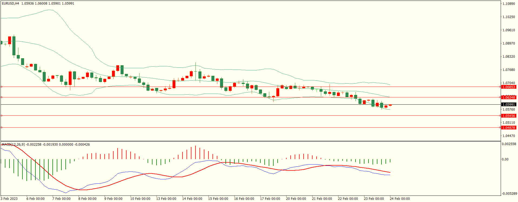This screenshot has height=202, width=518.
Task: Click the 1.05110 price scale value
Action: tap(509, 123)
